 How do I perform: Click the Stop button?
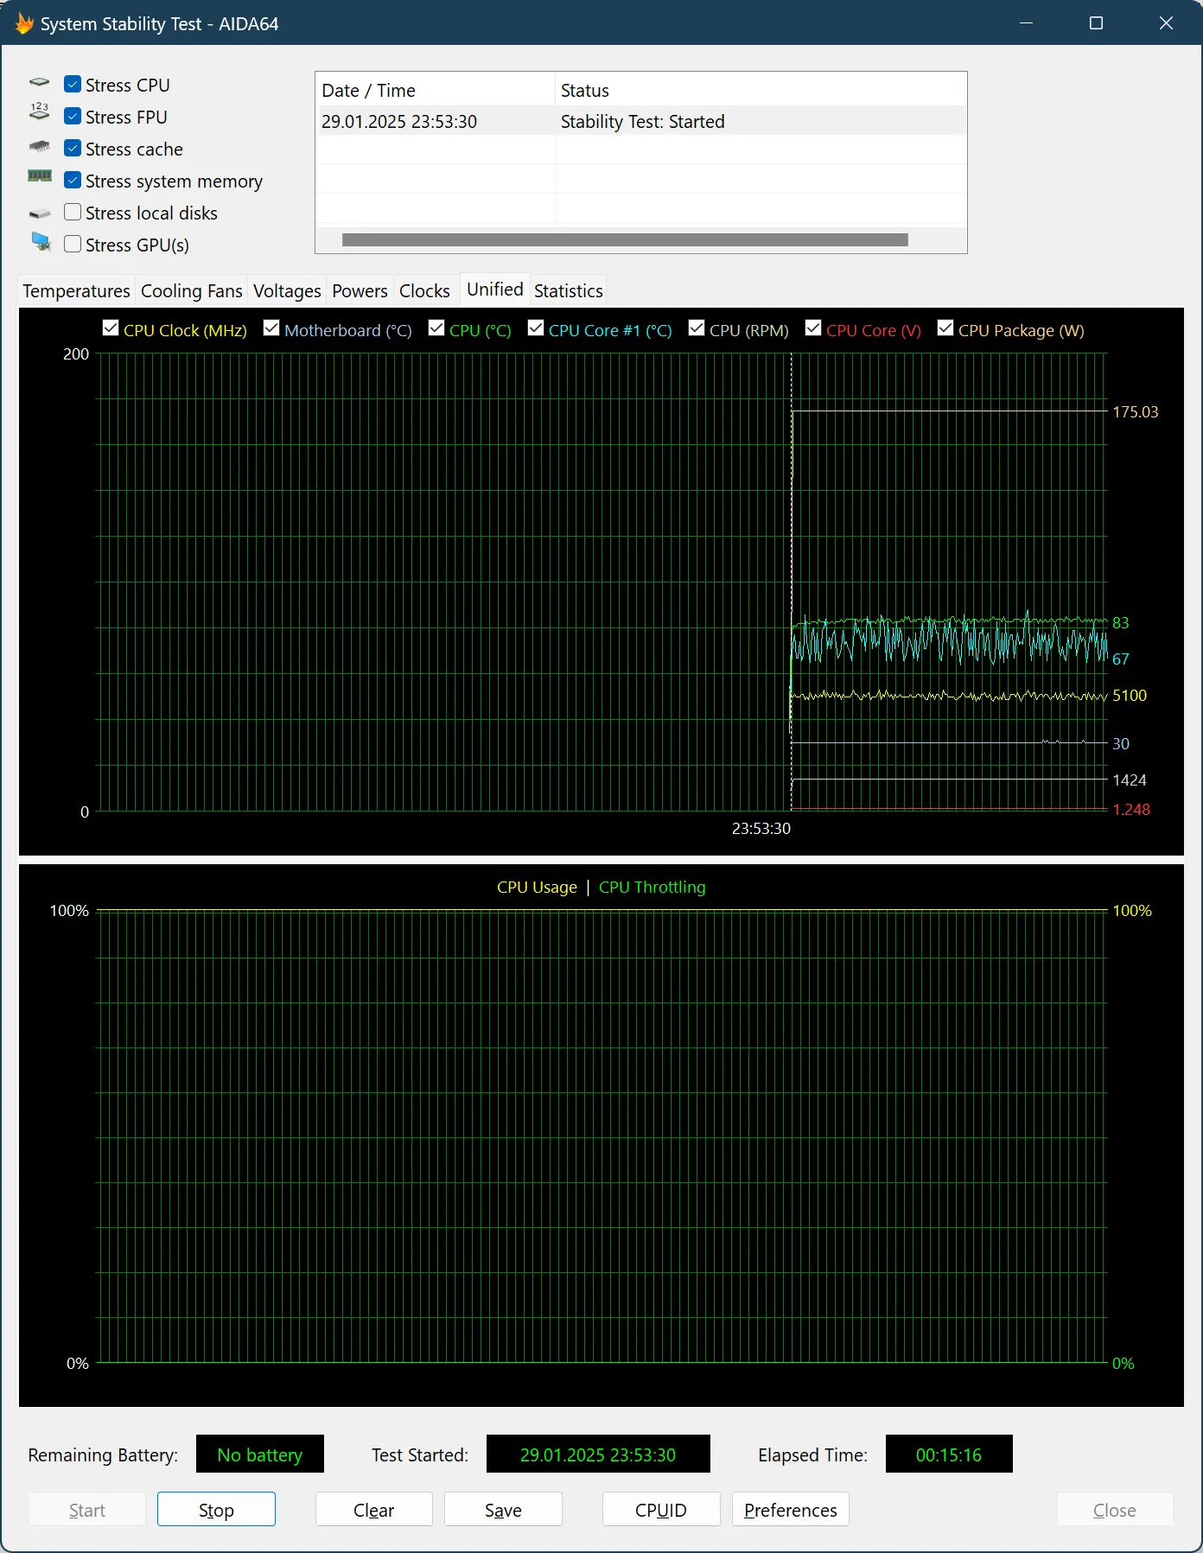click(216, 1510)
